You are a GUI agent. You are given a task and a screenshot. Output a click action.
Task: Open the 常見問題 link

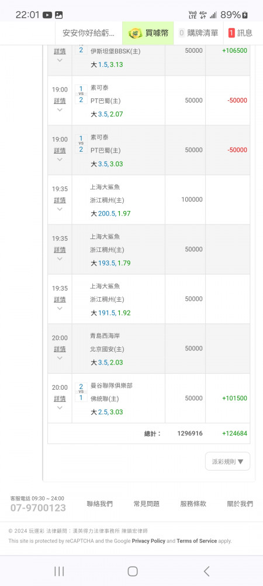(x=146, y=504)
